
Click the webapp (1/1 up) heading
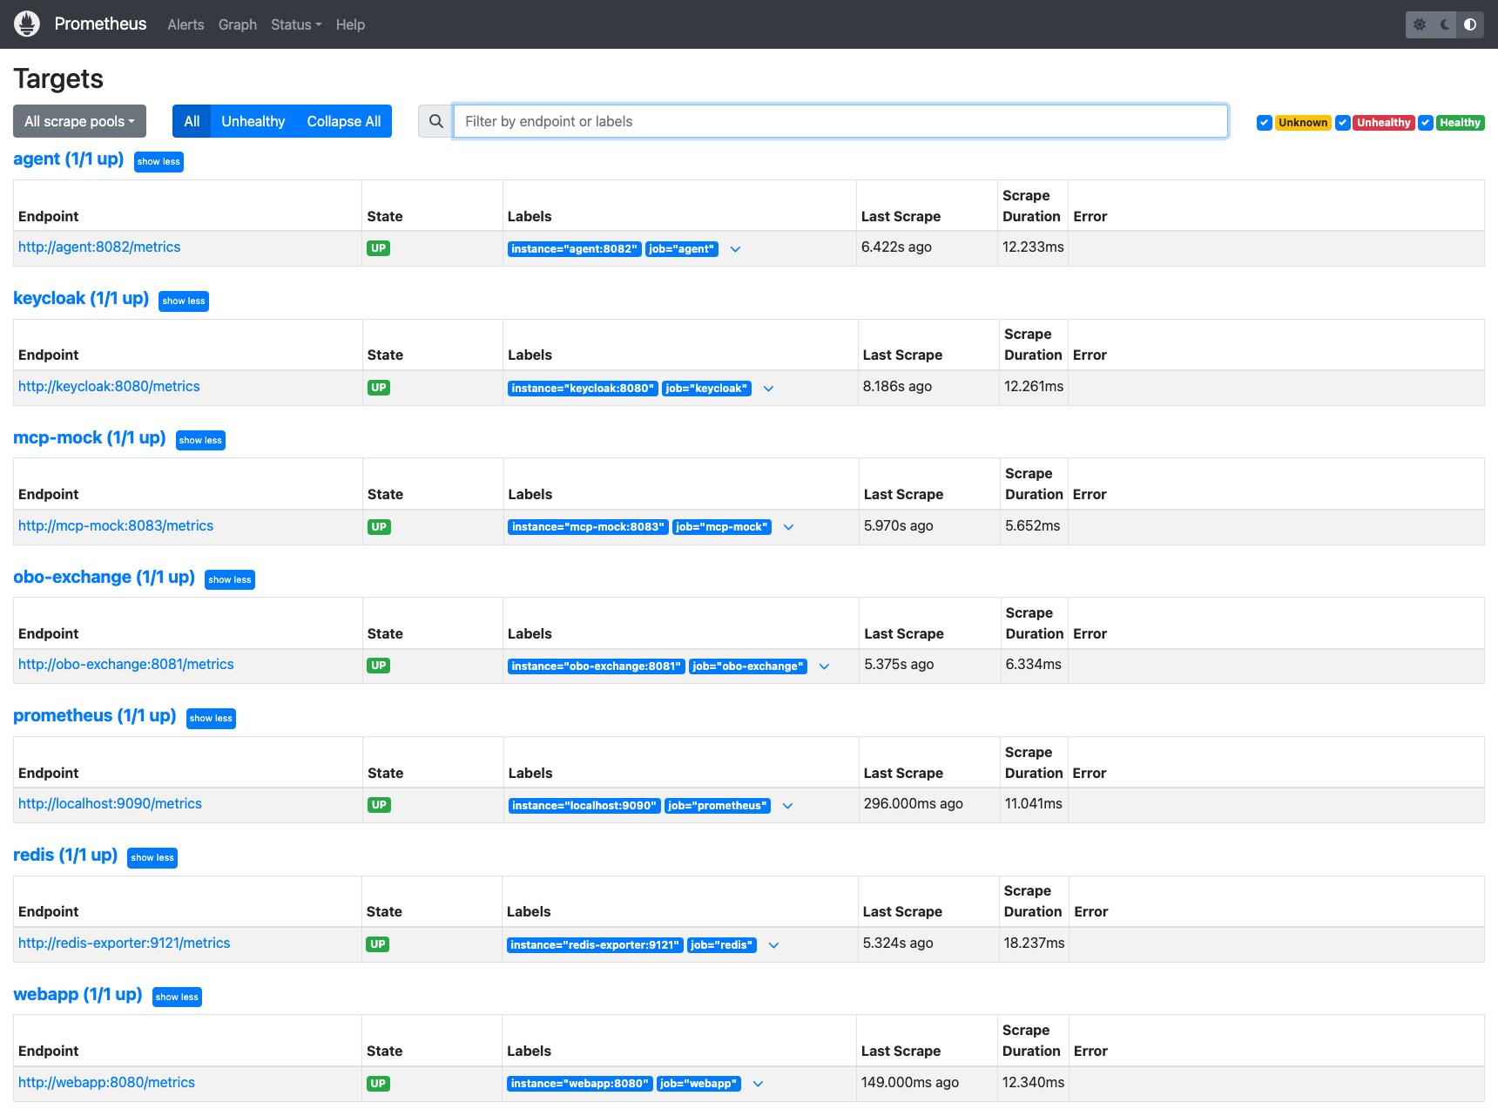[x=78, y=994]
